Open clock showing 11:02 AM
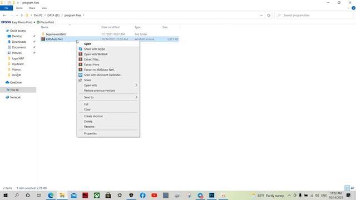Screen dimensions: 356x200 coord(336,195)
